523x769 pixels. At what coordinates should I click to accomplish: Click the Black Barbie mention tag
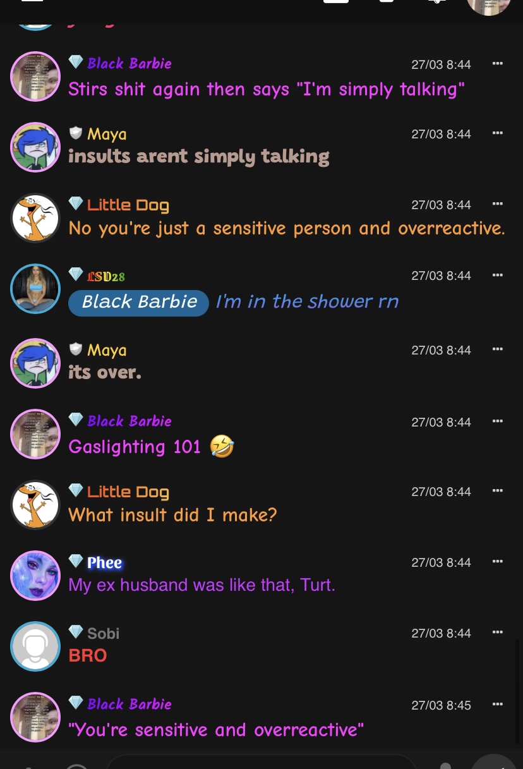pyautogui.click(x=139, y=302)
